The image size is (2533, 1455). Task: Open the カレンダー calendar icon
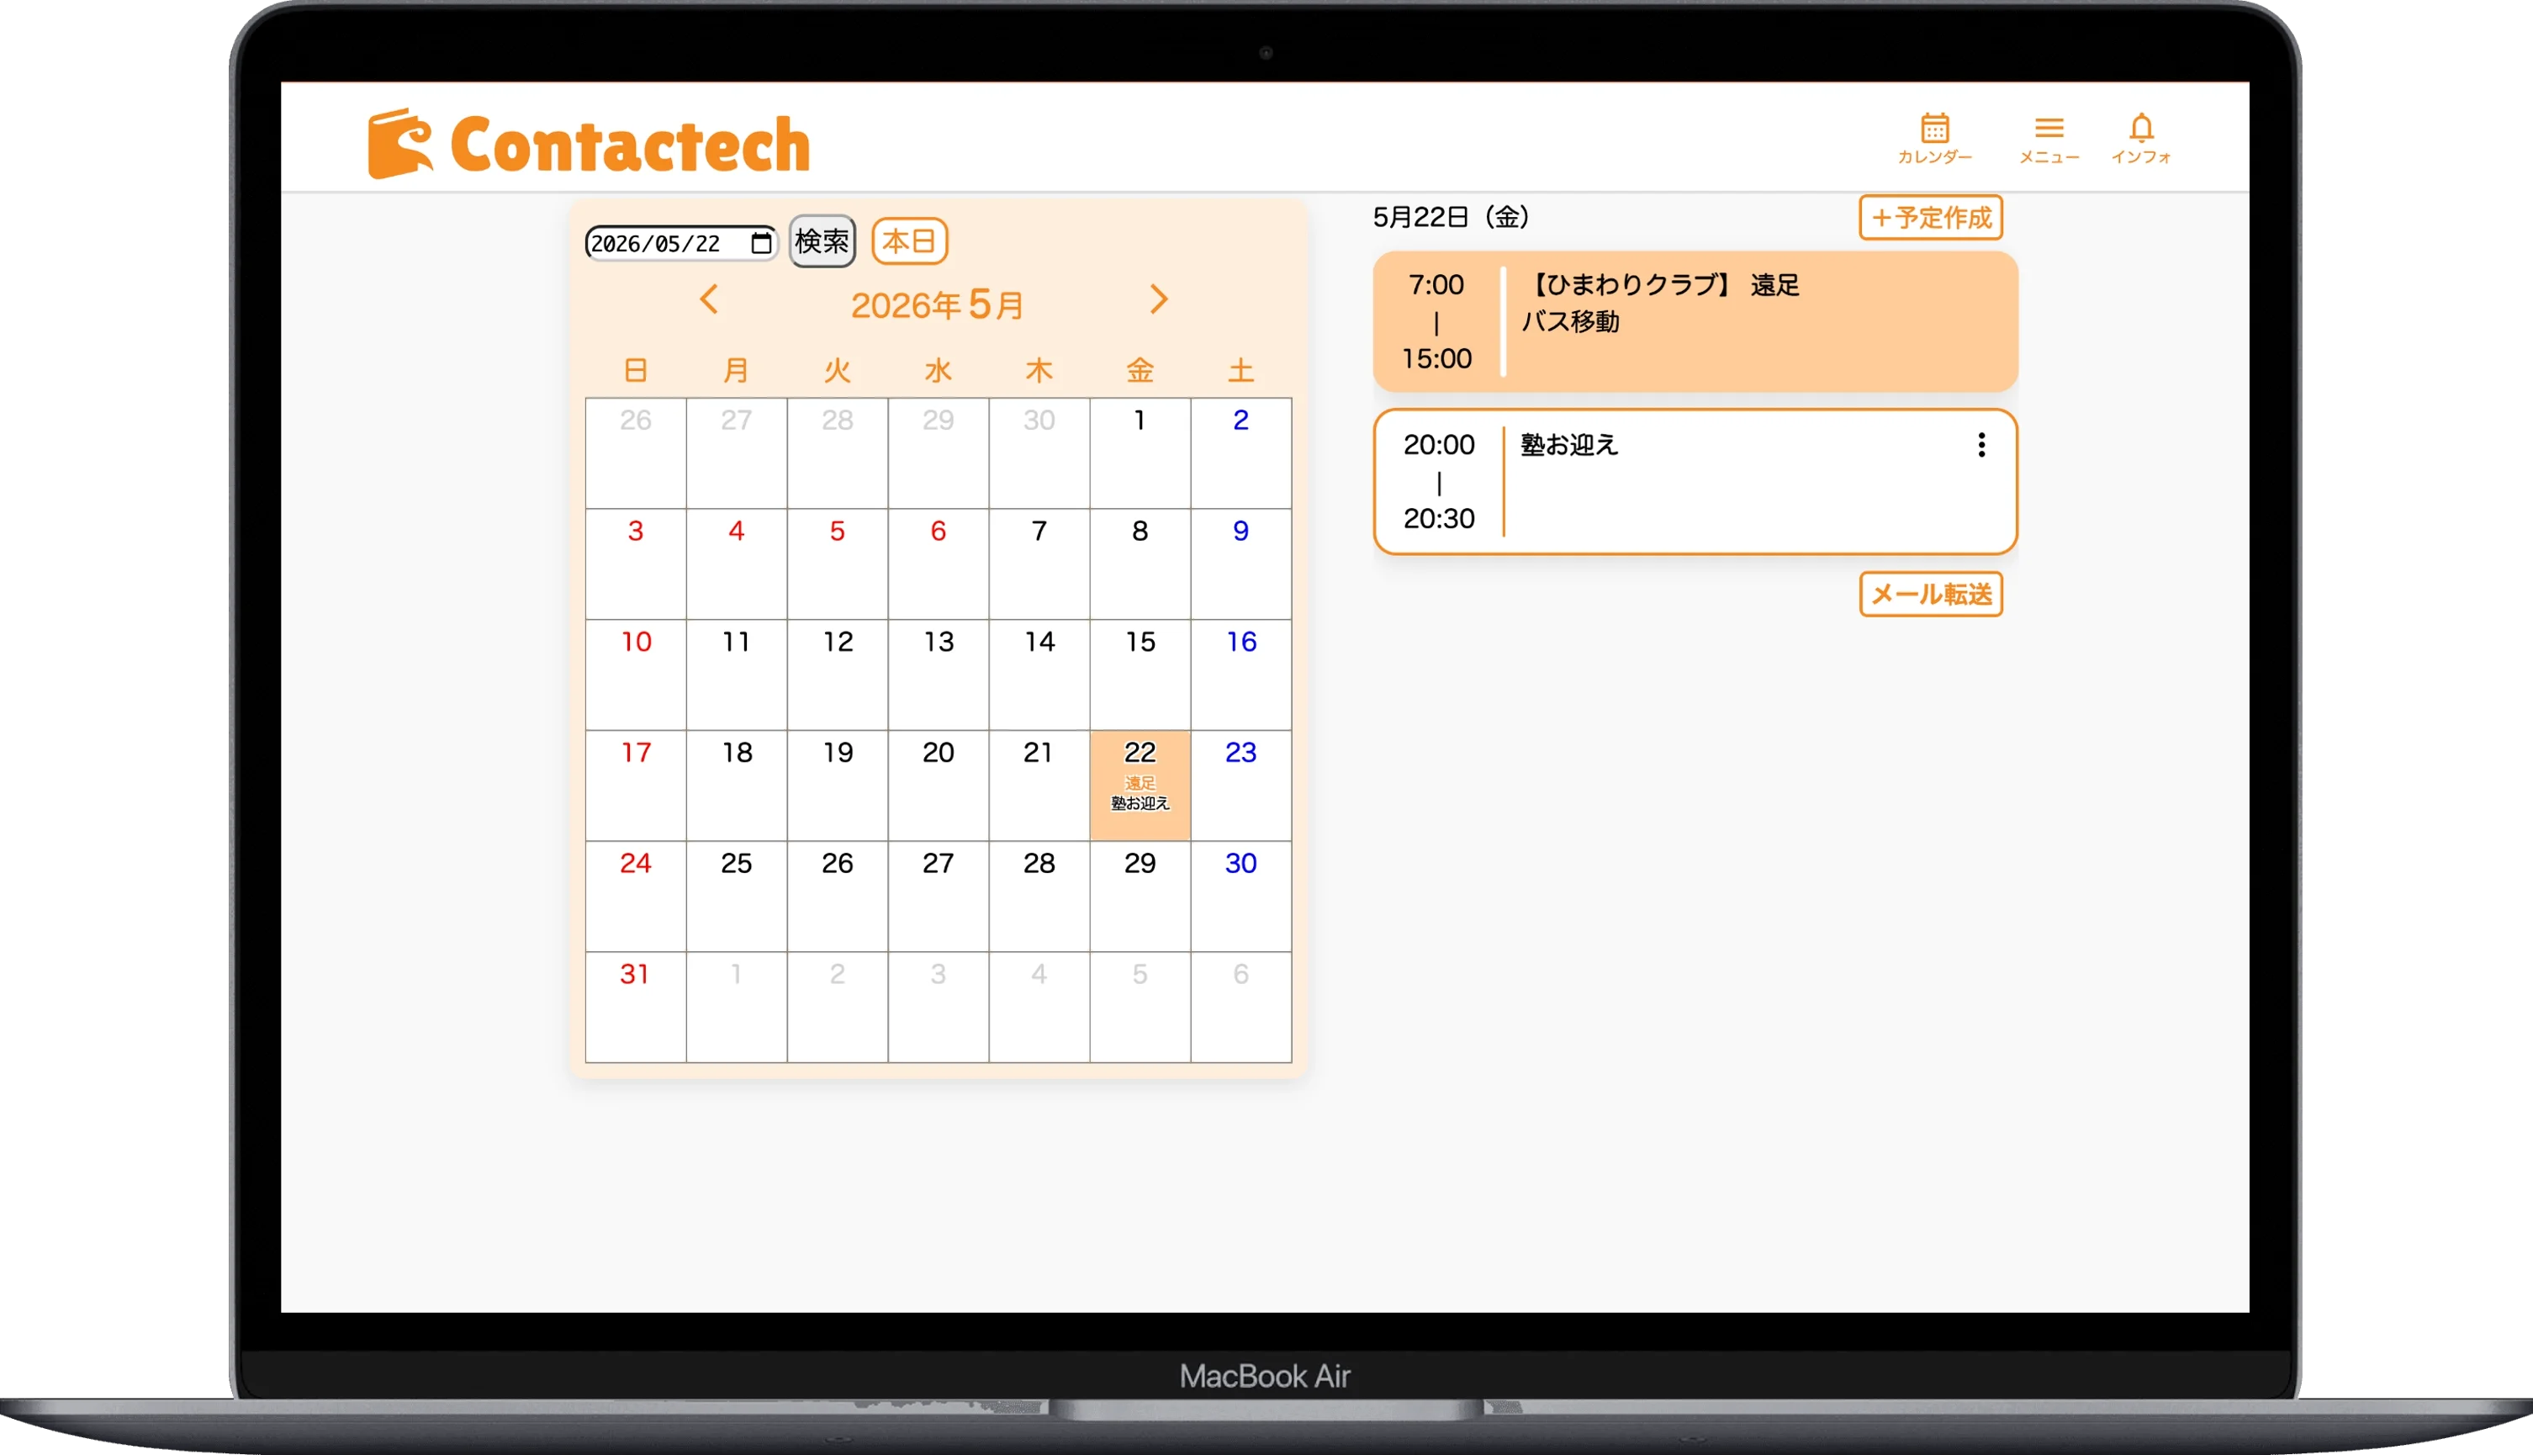[1934, 139]
